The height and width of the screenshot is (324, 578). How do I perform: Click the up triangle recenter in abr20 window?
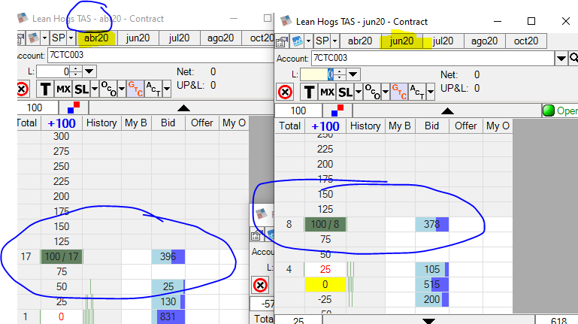183,108
